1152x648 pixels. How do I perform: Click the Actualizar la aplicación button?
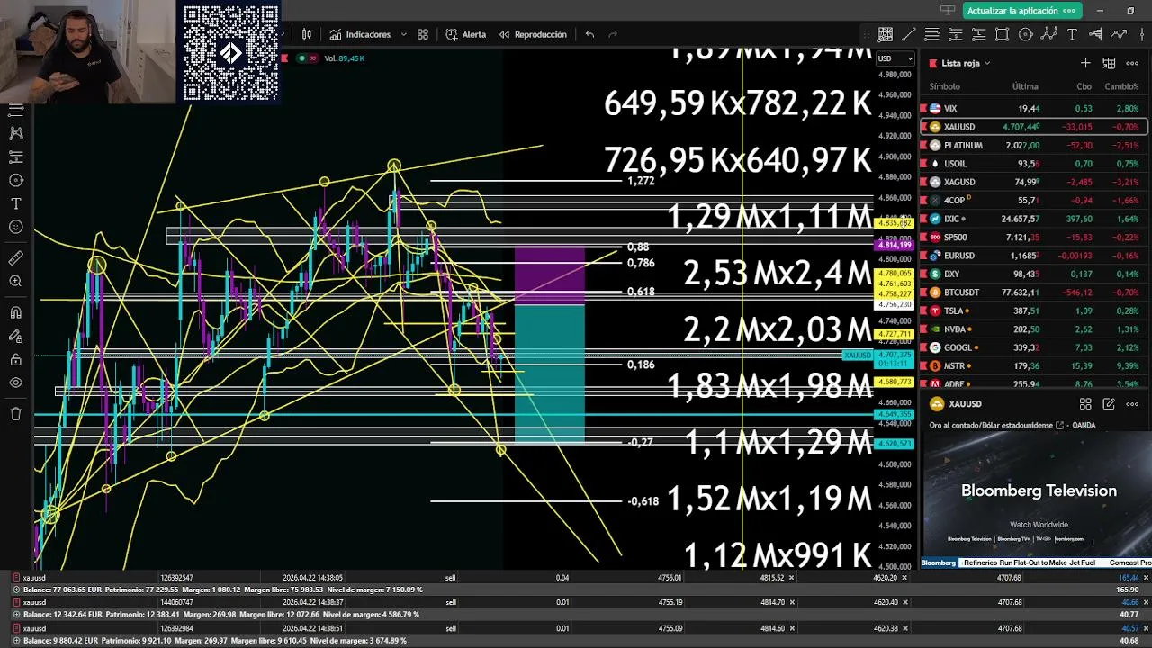[1022, 11]
